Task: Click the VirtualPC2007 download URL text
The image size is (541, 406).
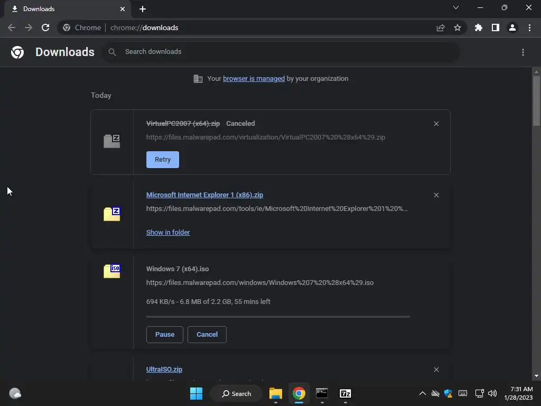Action: [266, 137]
